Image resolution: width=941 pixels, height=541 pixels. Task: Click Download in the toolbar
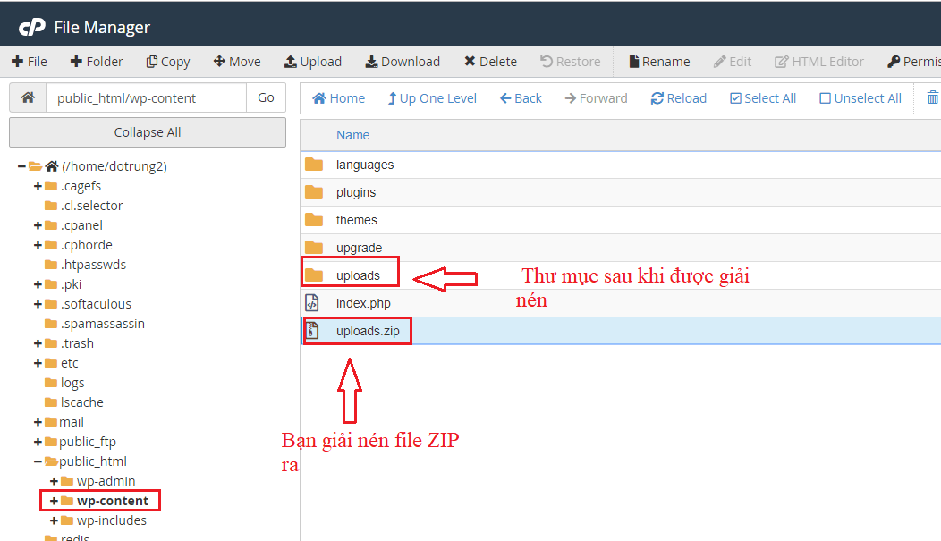tap(403, 62)
